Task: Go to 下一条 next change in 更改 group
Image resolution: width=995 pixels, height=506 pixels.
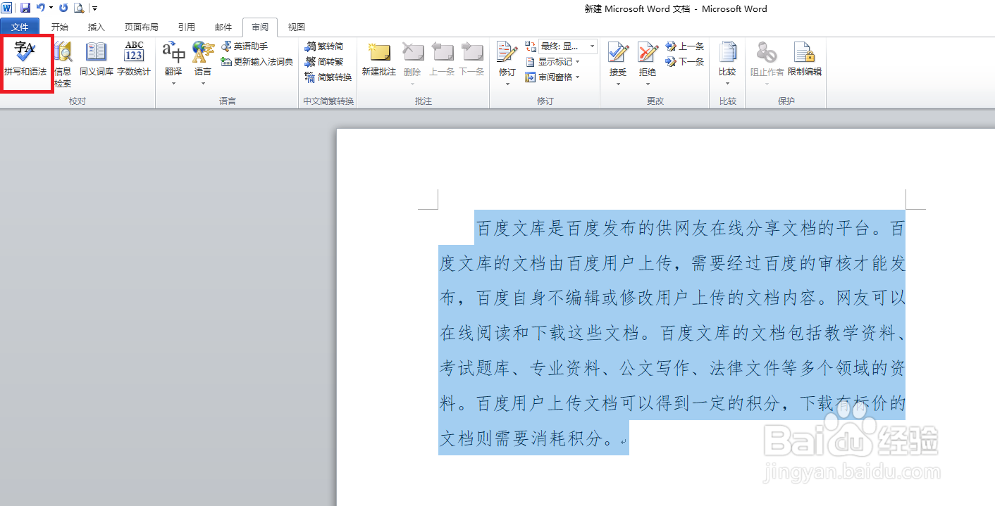Action: pos(684,62)
